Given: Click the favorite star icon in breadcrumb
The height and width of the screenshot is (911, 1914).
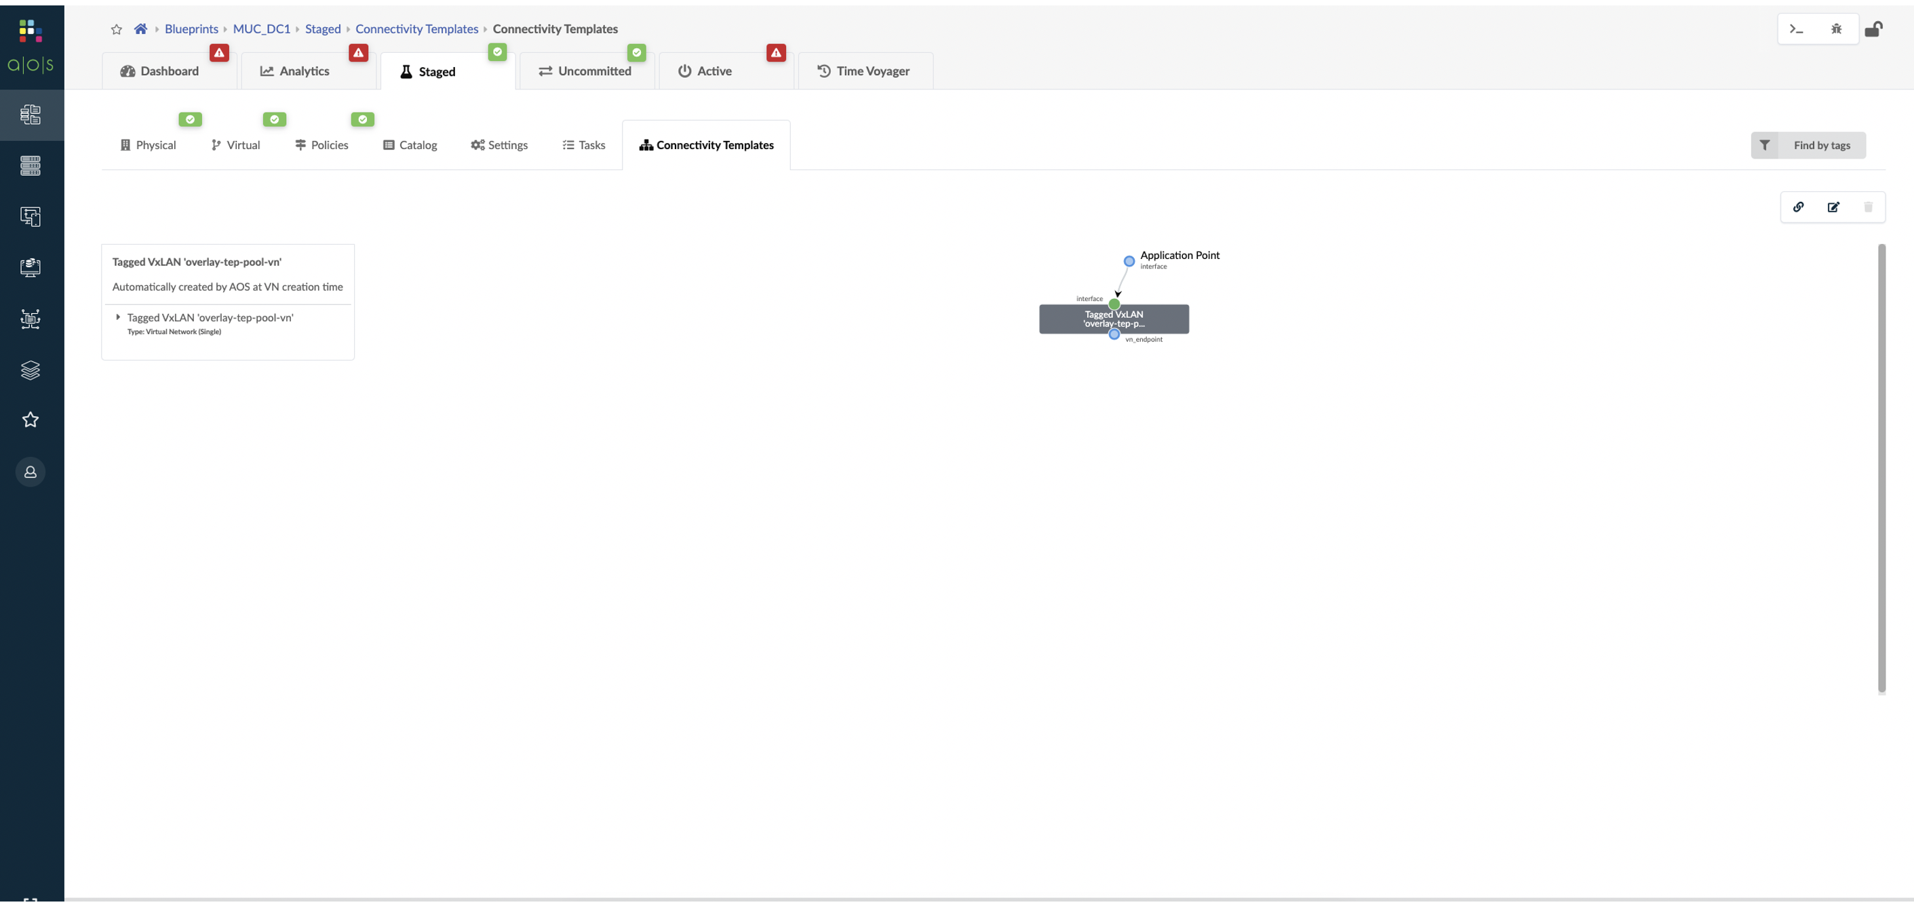Looking at the screenshot, I should coord(116,30).
